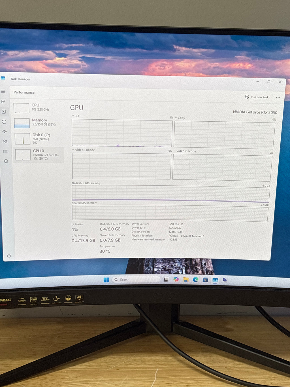
Task: Click the taskbar Search box
Action: tap(136, 280)
